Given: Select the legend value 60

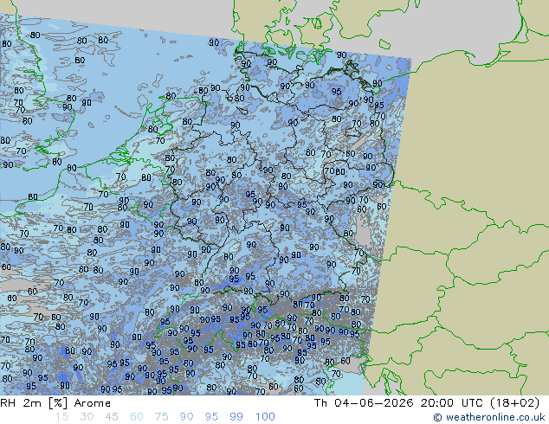Looking at the screenshot, I should tap(137, 417).
